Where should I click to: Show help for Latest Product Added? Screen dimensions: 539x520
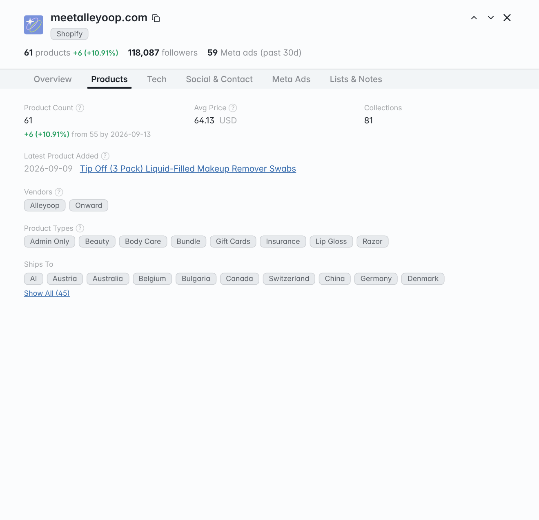pyautogui.click(x=105, y=156)
